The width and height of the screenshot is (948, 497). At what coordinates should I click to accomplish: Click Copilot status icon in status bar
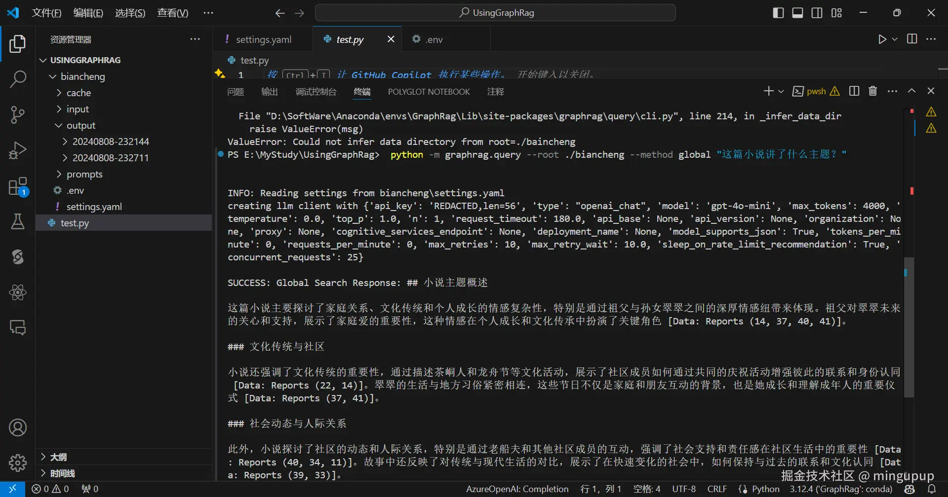(910, 489)
